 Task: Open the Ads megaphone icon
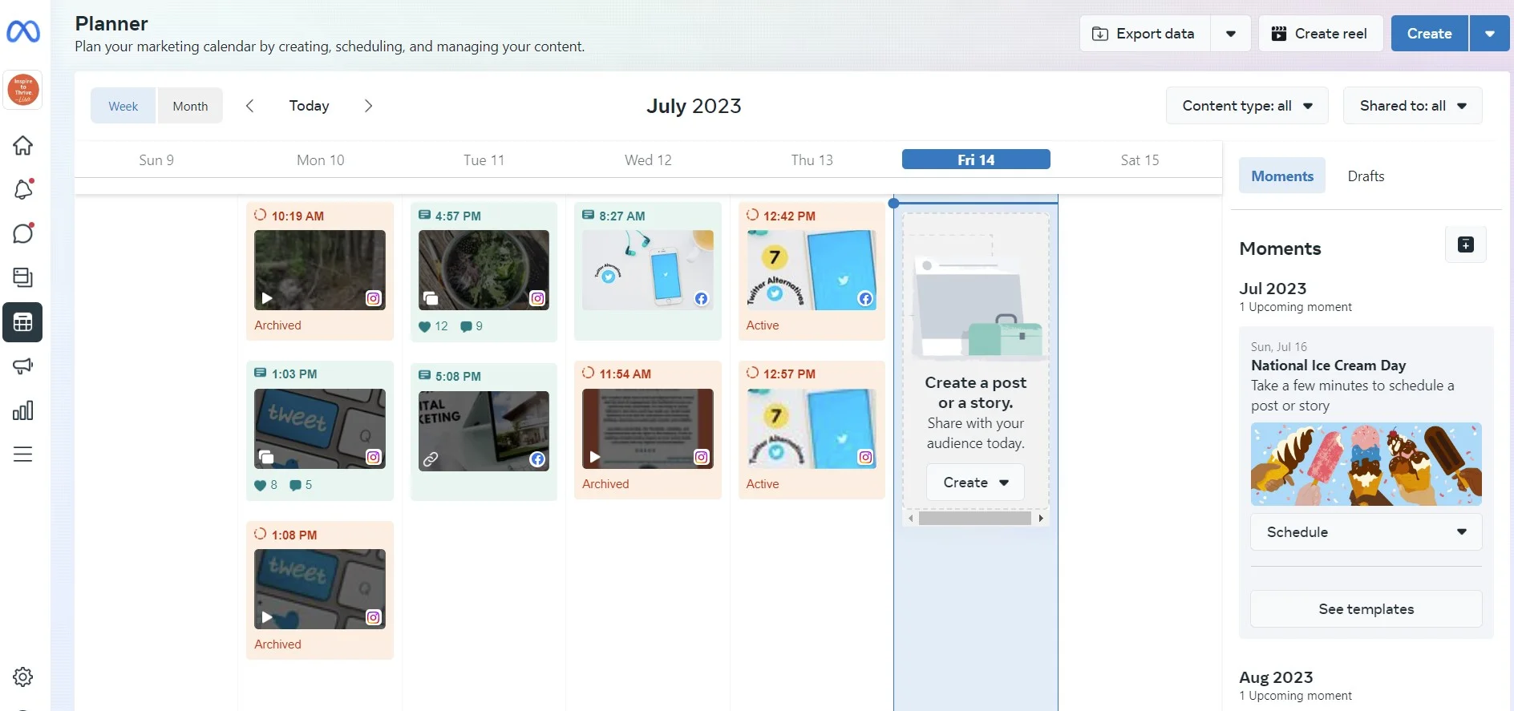pyautogui.click(x=22, y=366)
